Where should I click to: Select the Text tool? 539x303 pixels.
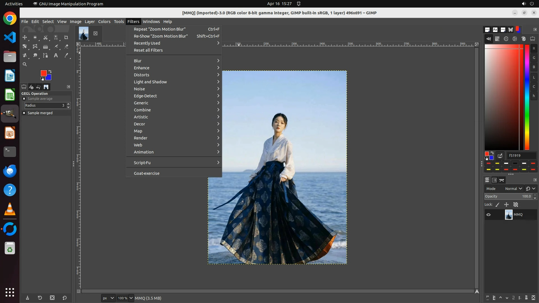(56, 56)
